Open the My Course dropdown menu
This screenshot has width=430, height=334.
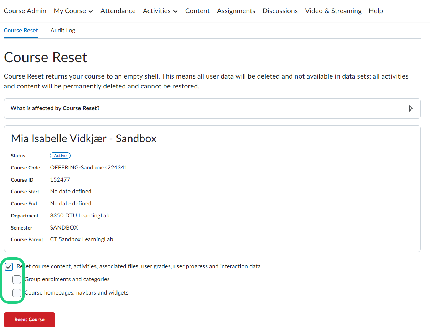click(73, 11)
